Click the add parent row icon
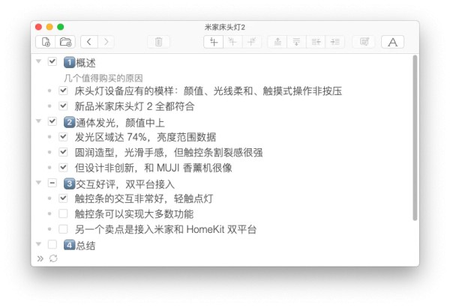The height and width of the screenshot is (307, 450). [252, 42]
